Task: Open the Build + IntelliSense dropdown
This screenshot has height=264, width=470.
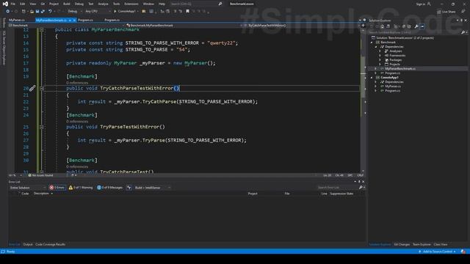Action: tap(153, 188)
